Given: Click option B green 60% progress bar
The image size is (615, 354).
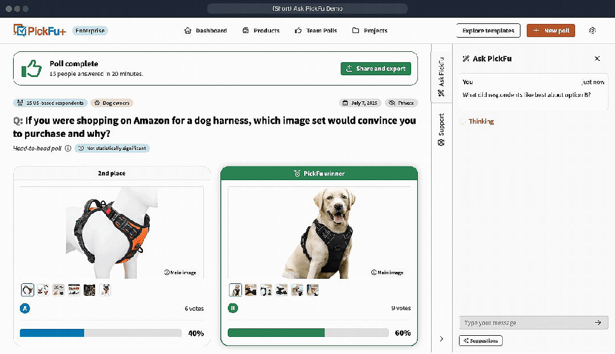Looking at the screenshot, I should 276,333.
